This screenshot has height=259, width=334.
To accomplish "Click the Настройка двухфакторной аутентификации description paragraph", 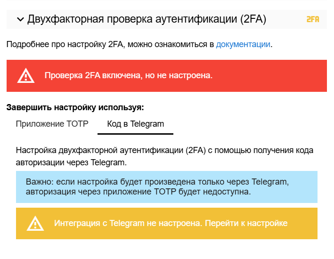I will point(164,156).
